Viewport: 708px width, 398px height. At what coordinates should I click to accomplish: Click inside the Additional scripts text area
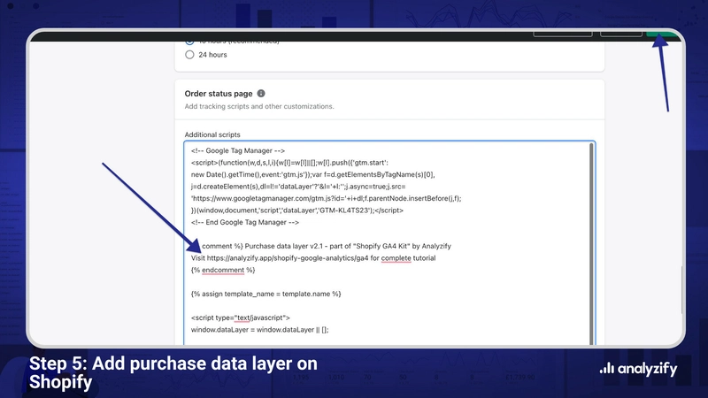(389, 243)
